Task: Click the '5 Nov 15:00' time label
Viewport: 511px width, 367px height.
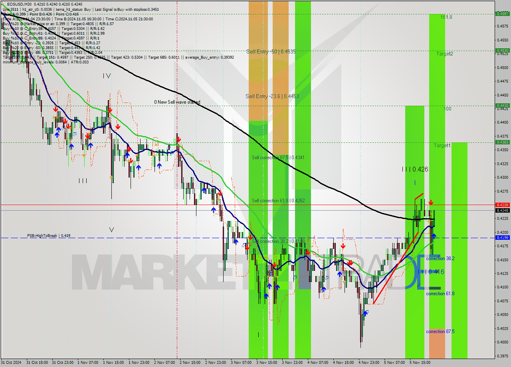Action: tap(420, 362)
